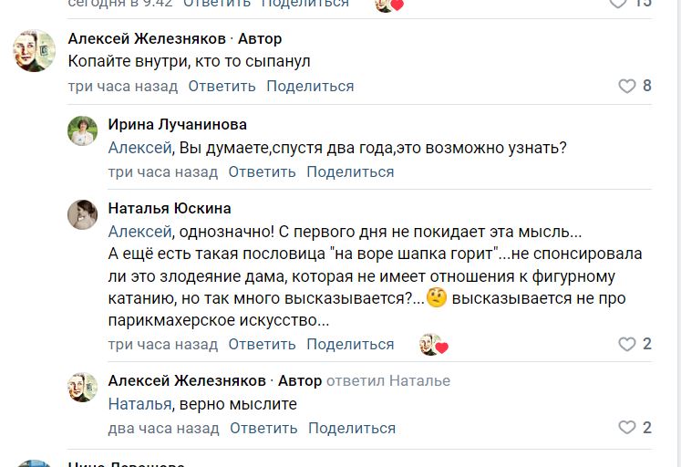681x467 pixels.
Task: Click "ответил Наталье" reply reference
Action: [x=387, y=380]
